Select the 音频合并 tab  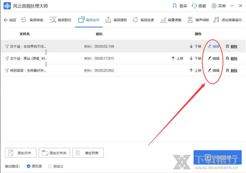point(89,20)
